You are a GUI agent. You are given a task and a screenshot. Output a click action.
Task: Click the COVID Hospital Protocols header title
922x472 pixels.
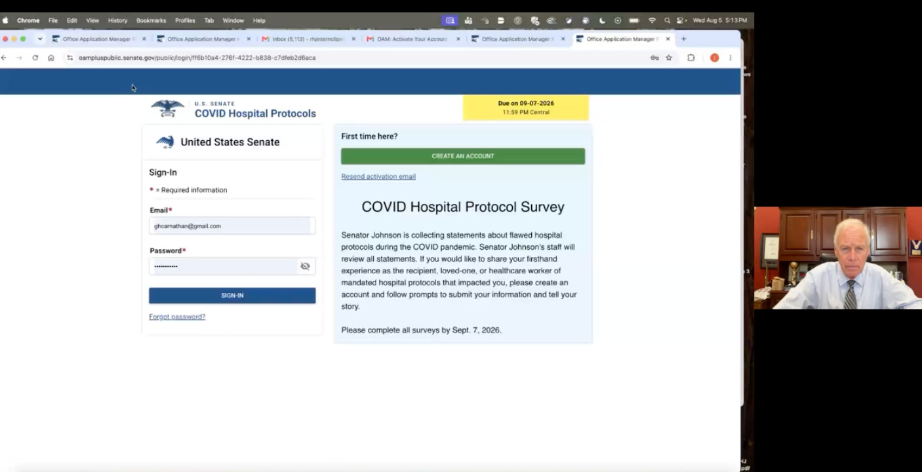pyautogui.click(x=255, y=113)
